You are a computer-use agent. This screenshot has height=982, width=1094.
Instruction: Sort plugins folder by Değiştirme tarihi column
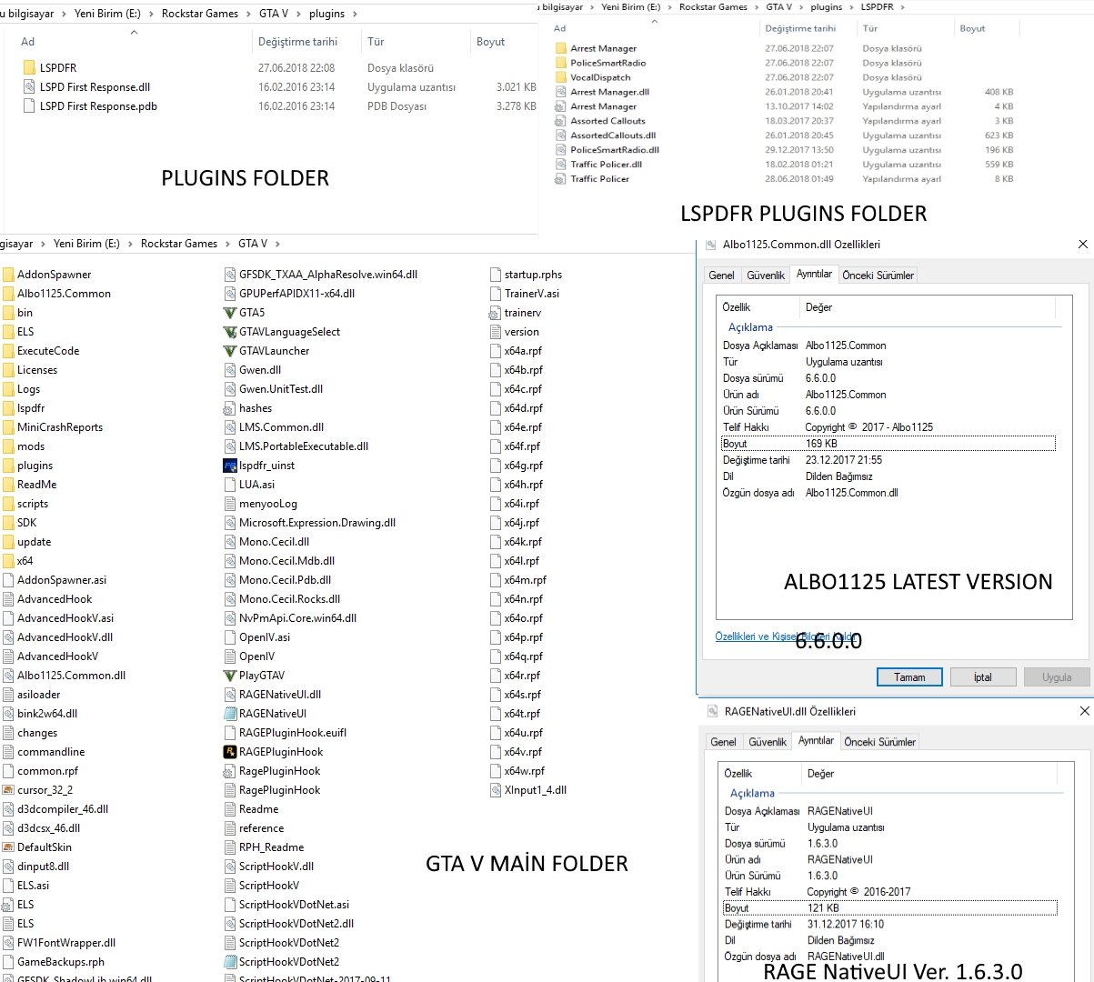[x=297, y=42]
